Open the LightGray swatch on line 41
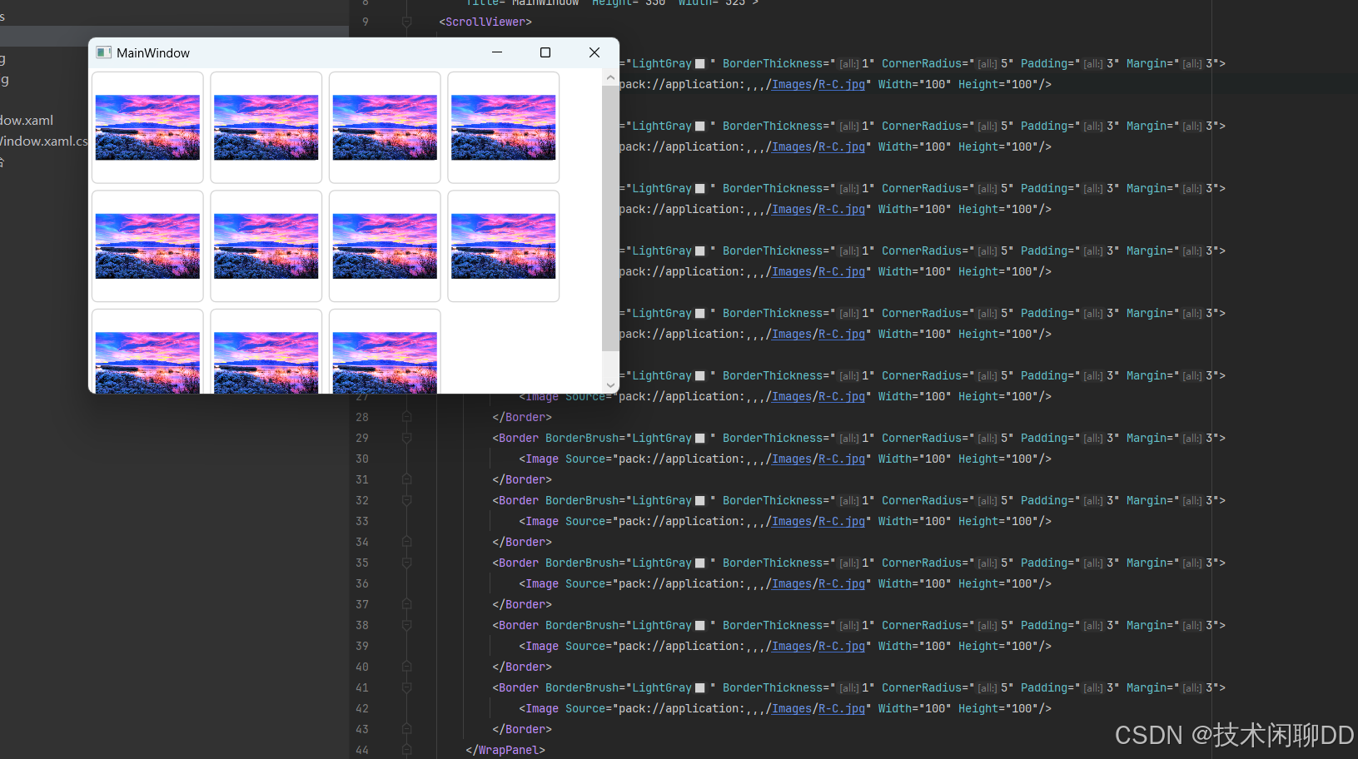Screen dimensions: 1358x759 click(700, 688)
